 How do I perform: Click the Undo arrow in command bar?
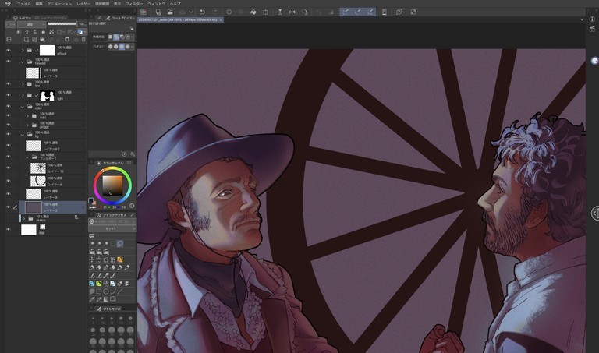tap(203, 12)
